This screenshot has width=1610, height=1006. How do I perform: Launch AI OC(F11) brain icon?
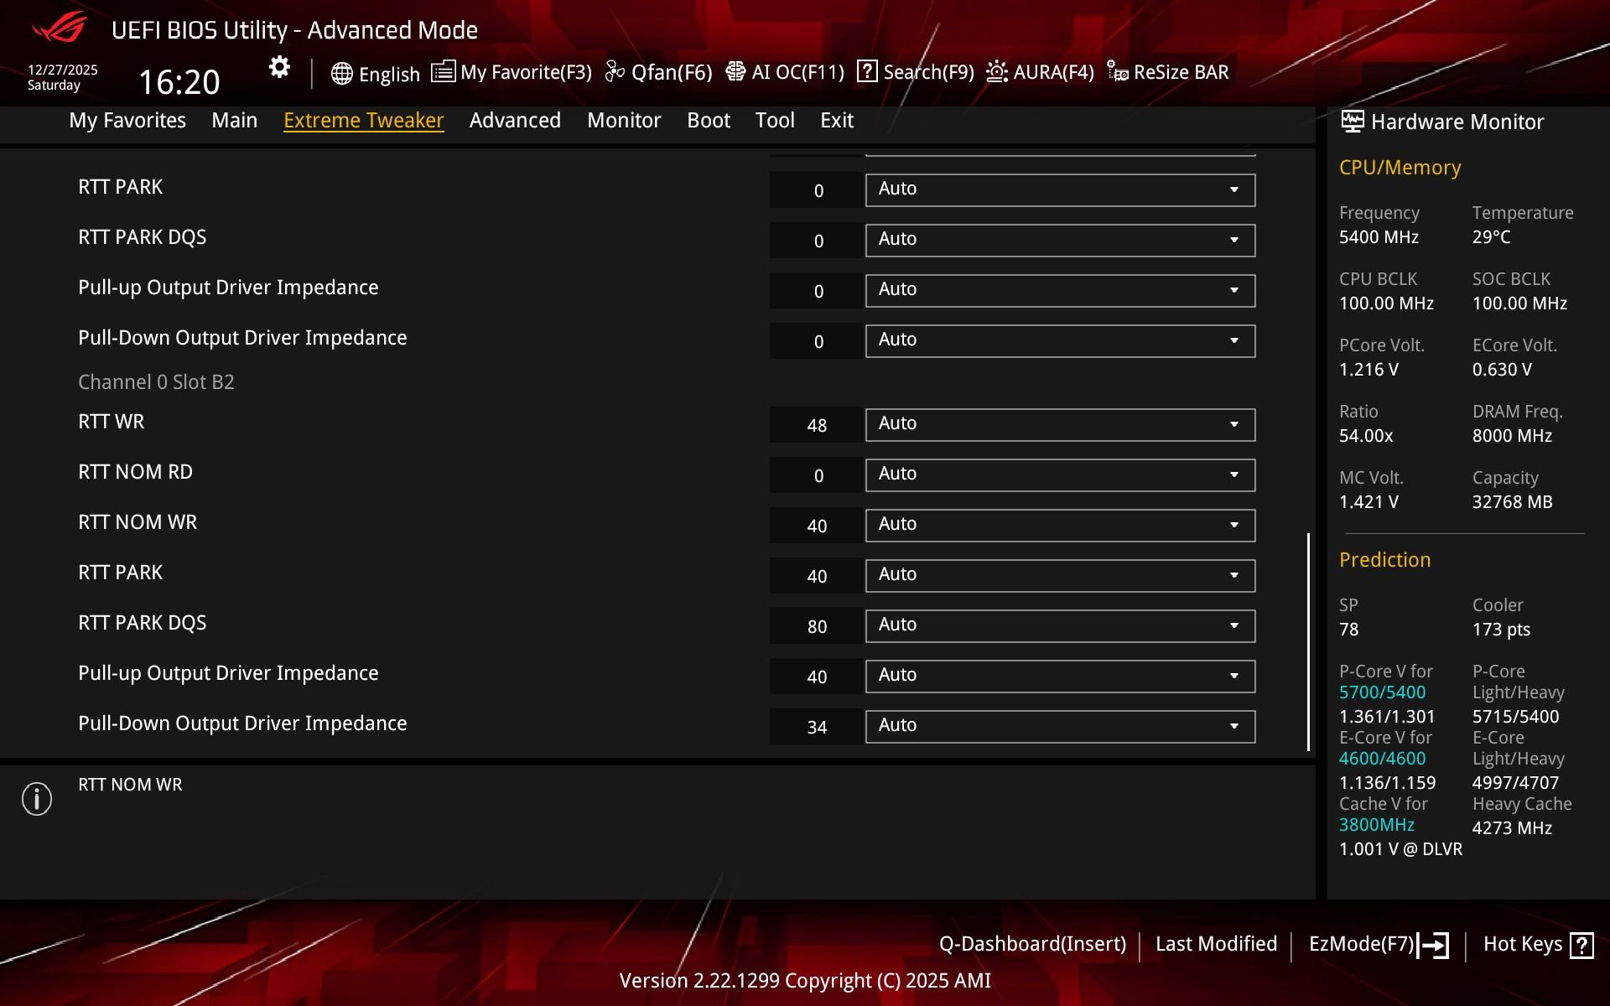click(735, 72)
